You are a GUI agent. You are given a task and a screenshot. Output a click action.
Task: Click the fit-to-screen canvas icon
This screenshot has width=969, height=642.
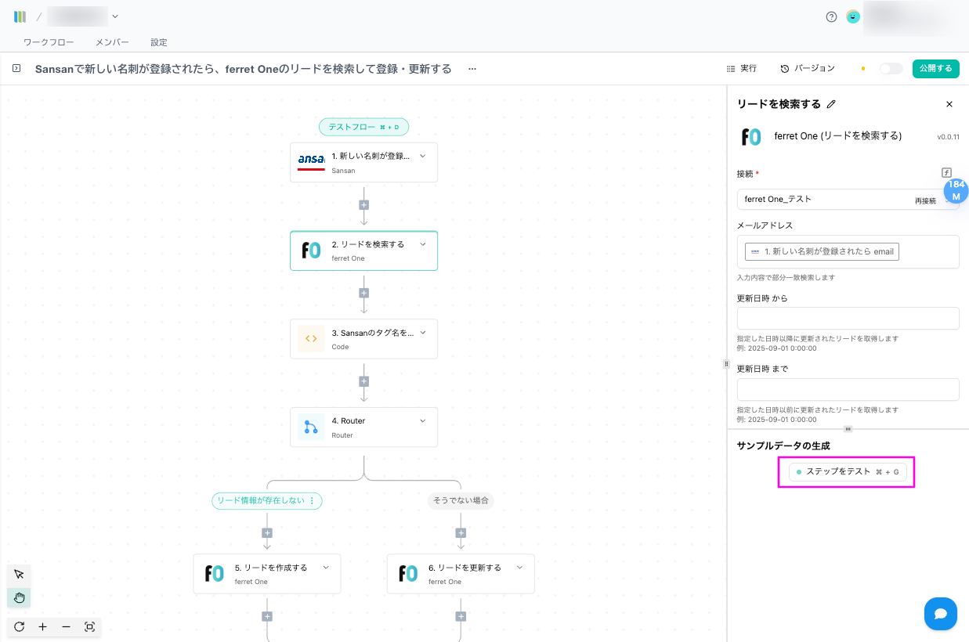click(89, 627)
